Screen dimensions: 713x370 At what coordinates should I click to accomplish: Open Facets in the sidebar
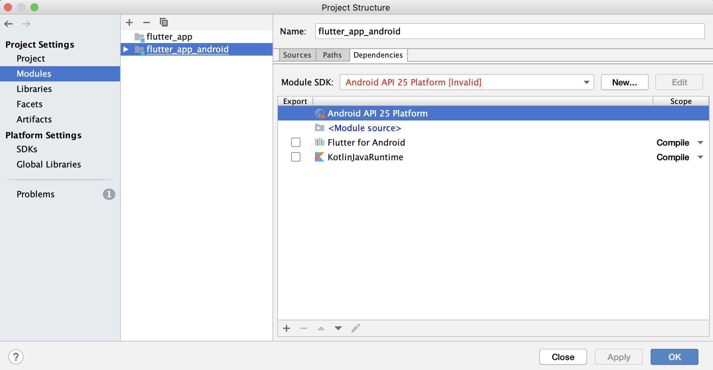pos(30,104)
